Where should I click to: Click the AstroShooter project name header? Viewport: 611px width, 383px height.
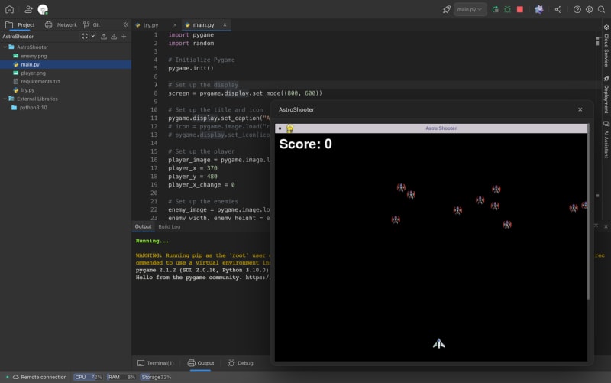(x=18, y=36)
